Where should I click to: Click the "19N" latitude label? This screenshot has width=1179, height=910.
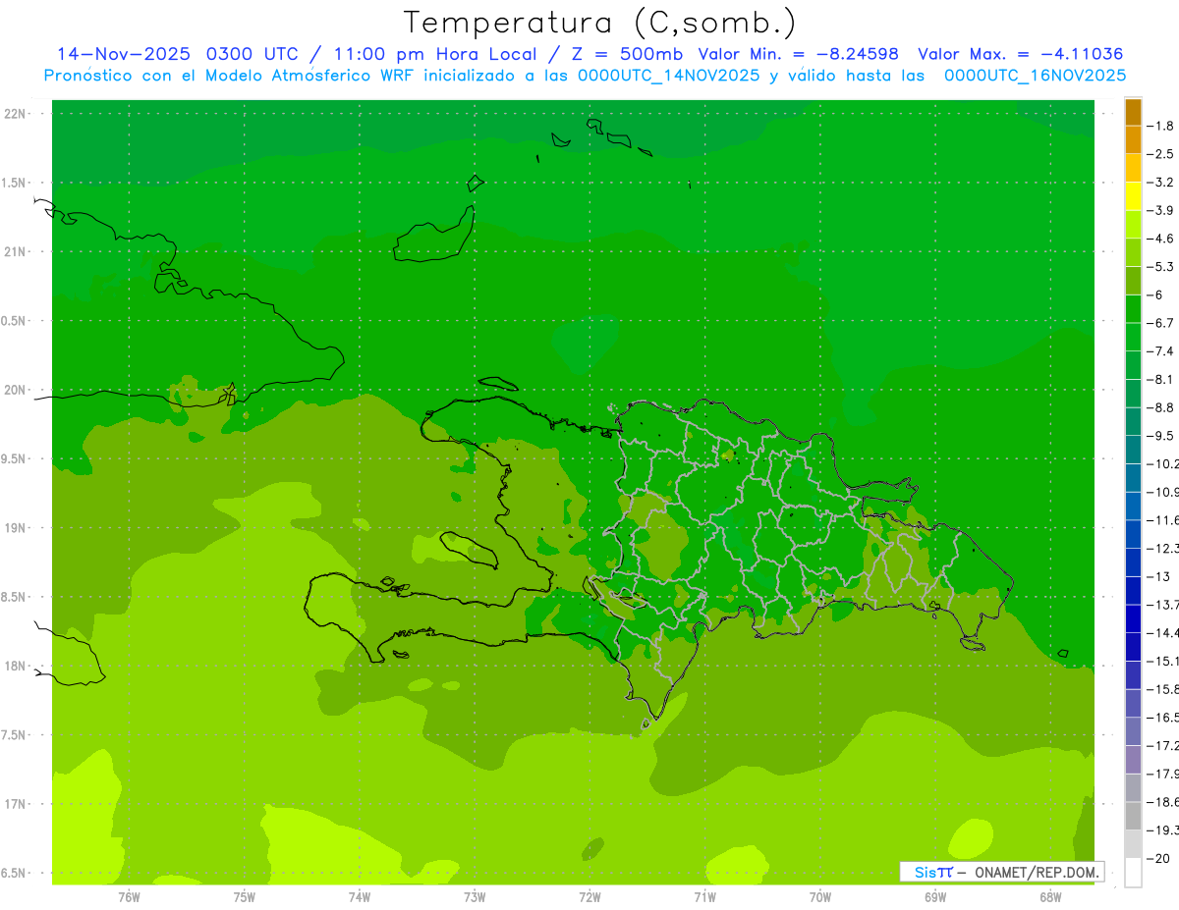click(15, 527)
